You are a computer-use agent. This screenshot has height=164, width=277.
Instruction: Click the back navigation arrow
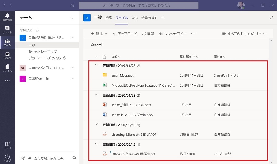tap(4, 5)
